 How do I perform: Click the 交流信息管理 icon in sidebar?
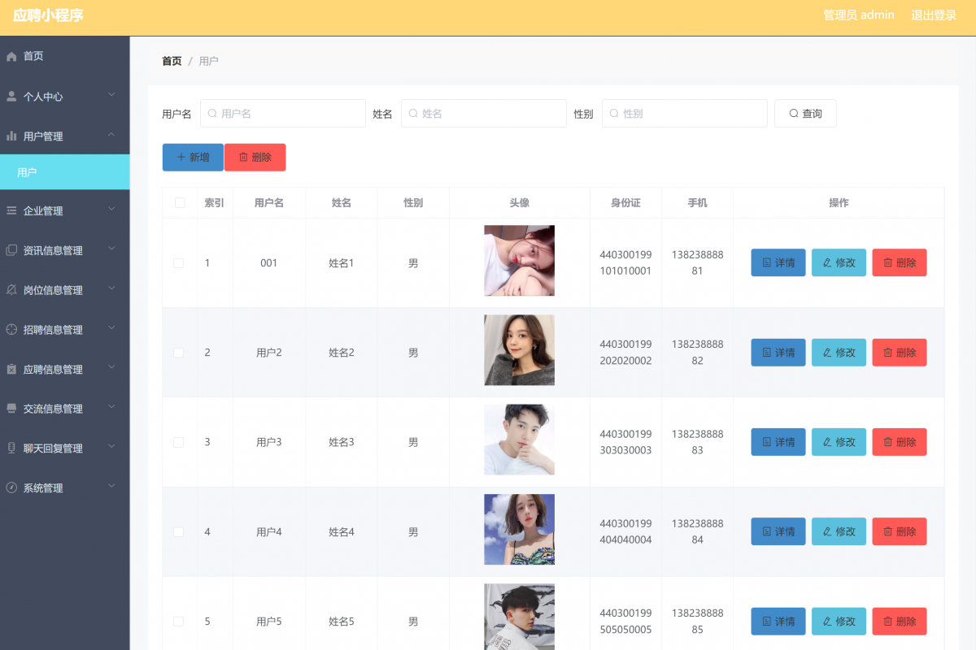click(x=11, y=409)
